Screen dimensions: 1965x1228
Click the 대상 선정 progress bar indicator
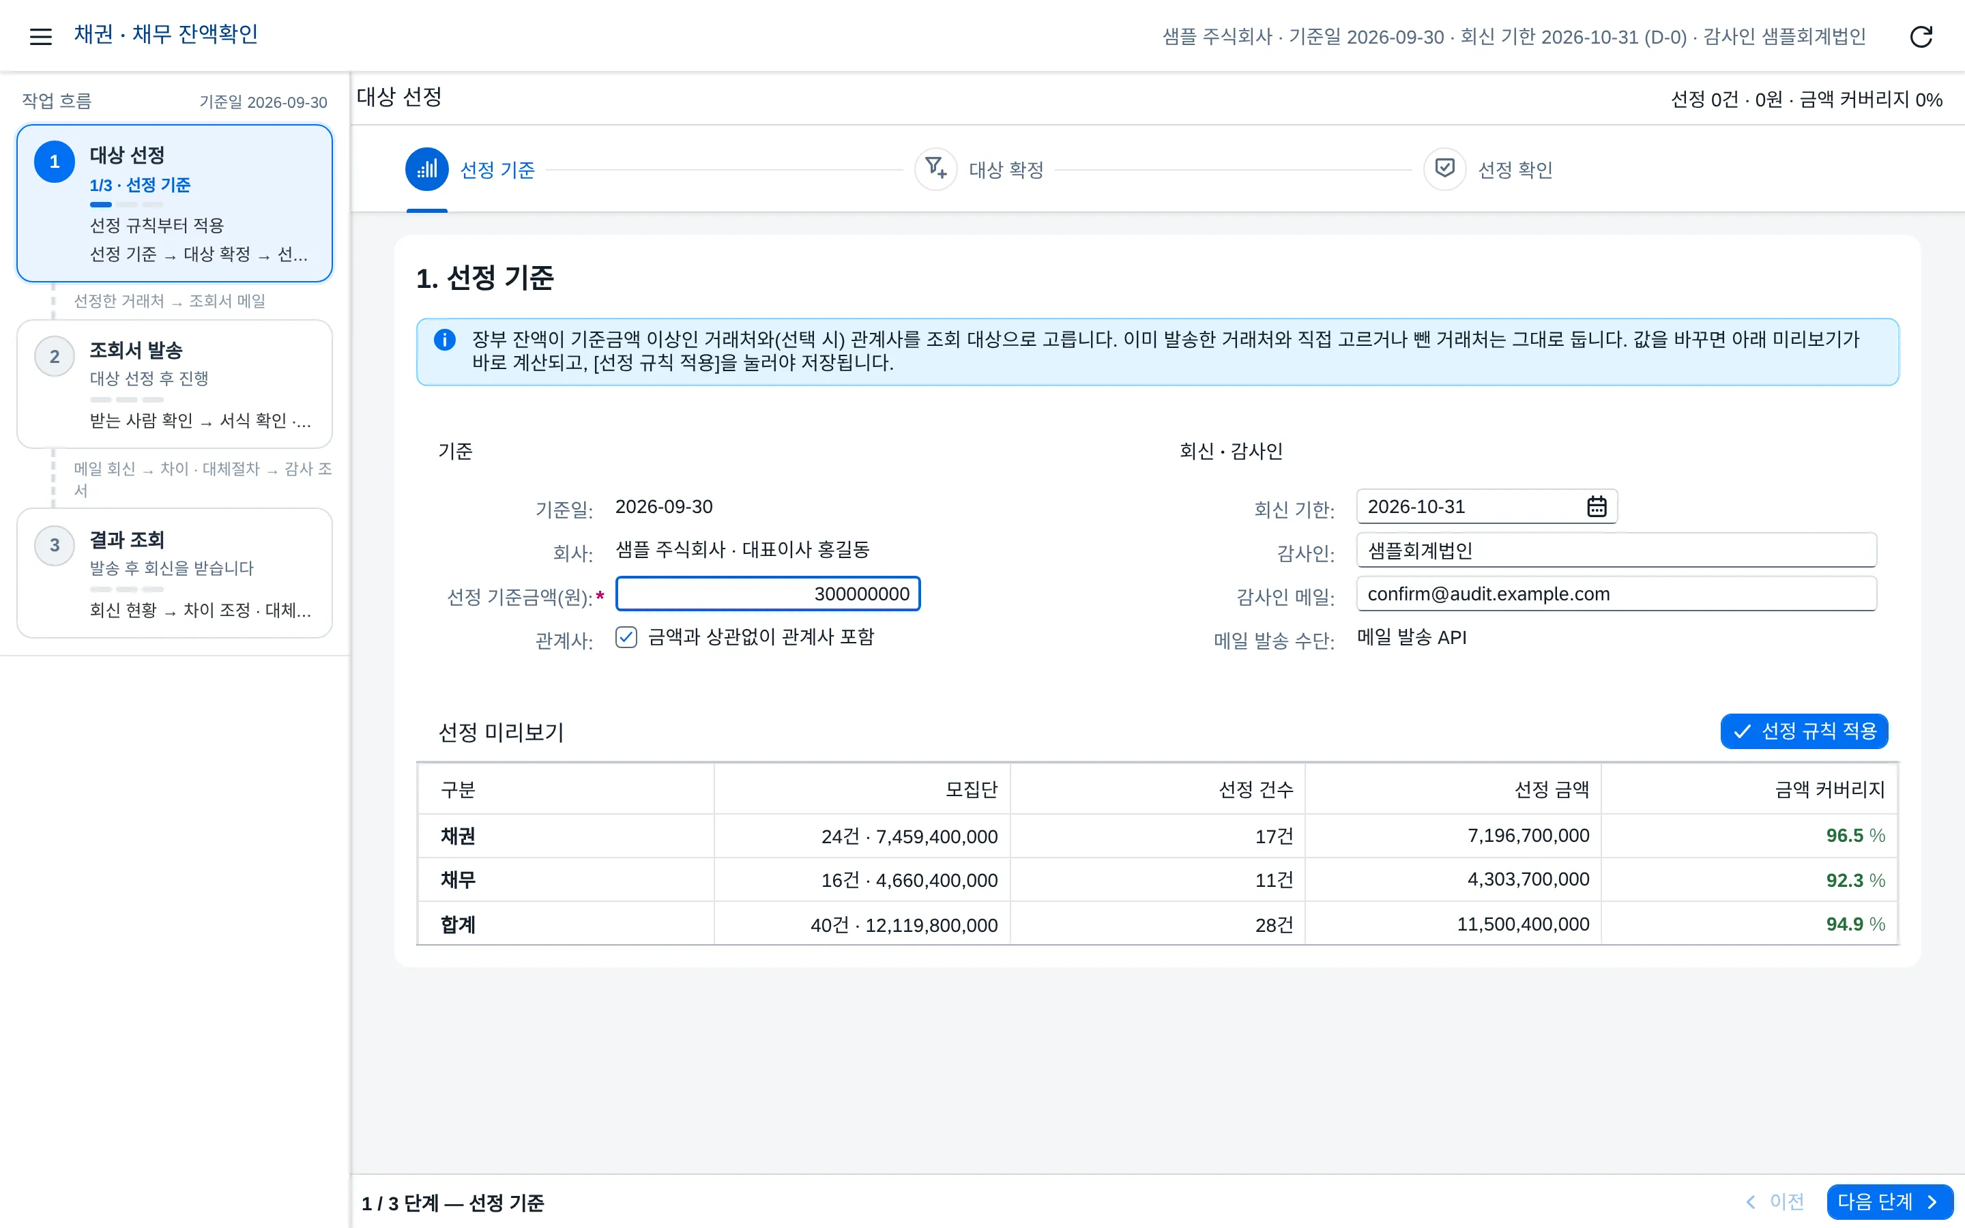click(x=127, y=205)
